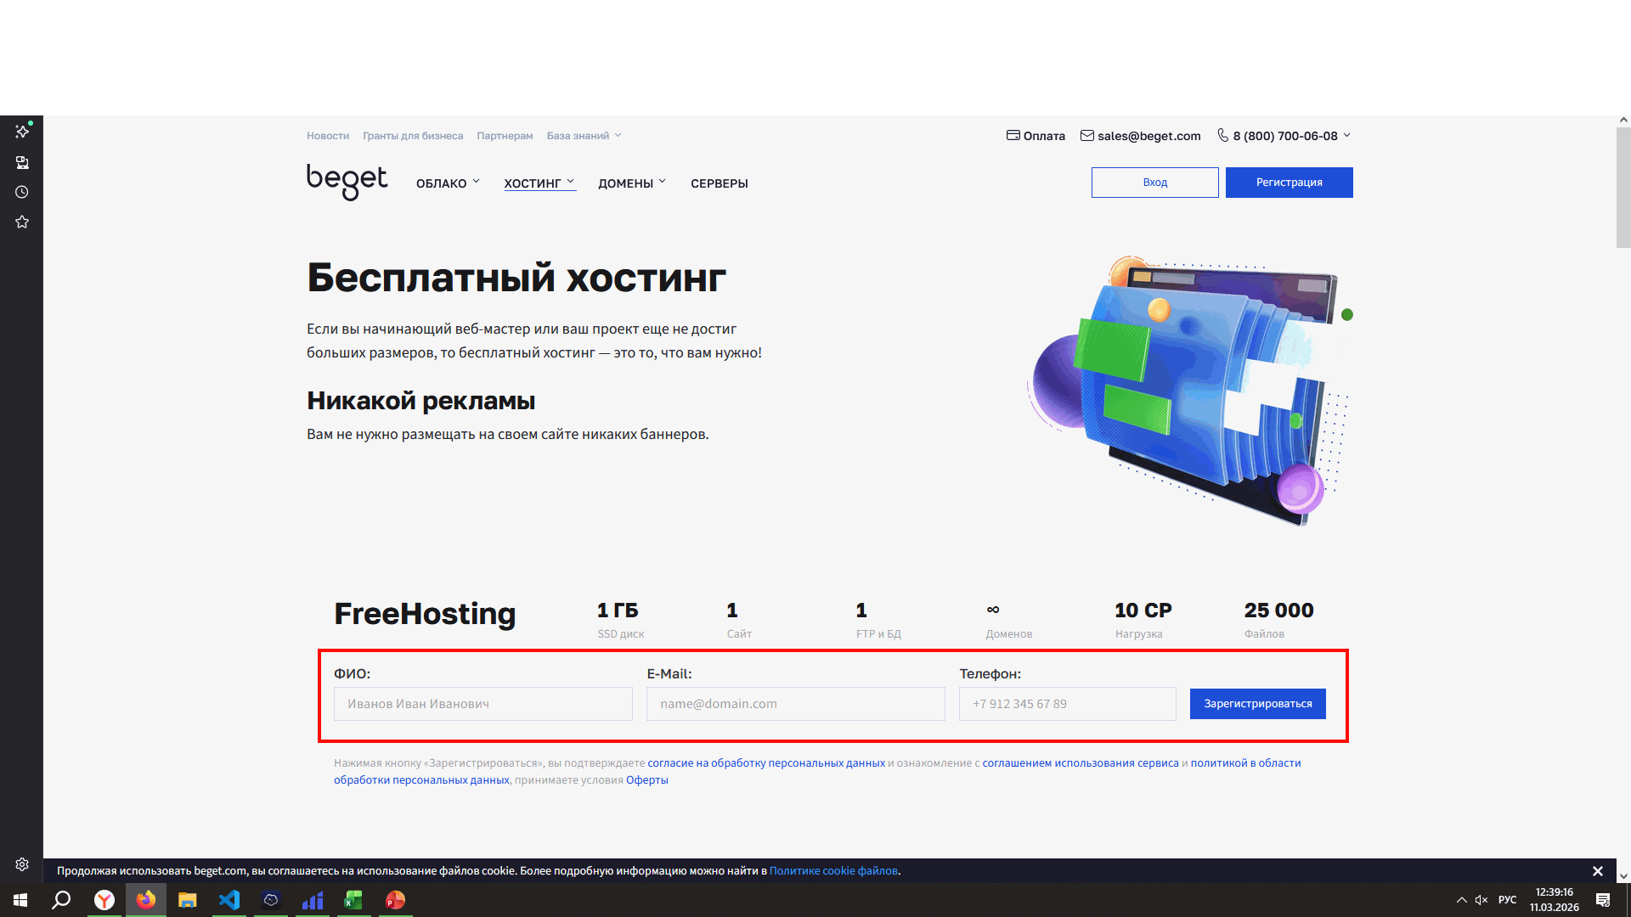
Task: Switch the РУС input language indicator
Action: pyautogui.click(x=1508, y=900)
